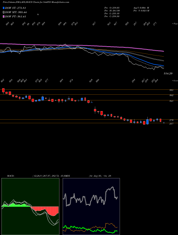Image resolution: width=178 pixels, height=235 pixels.
Task: Click the first red candlestick at far left
Action: tap(3, 90)
